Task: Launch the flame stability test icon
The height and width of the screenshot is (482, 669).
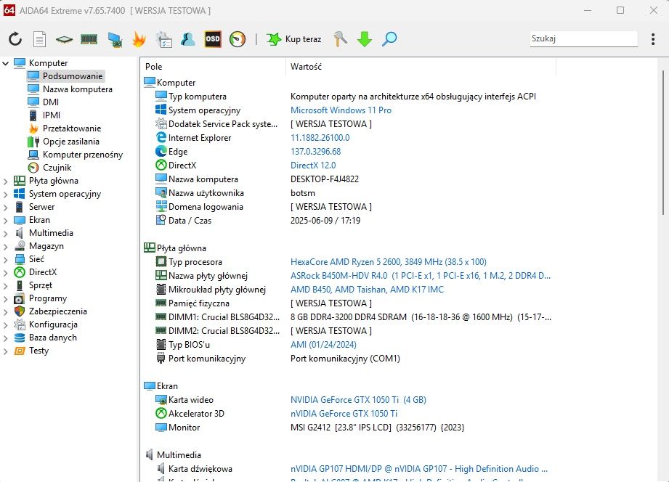Action: (139, 39)
